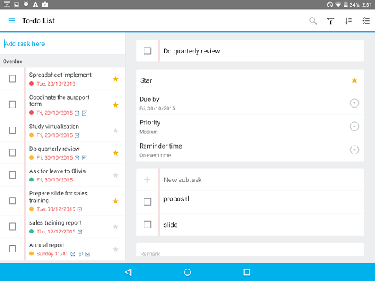Open the checklist multi-select icon

point(365,21)
